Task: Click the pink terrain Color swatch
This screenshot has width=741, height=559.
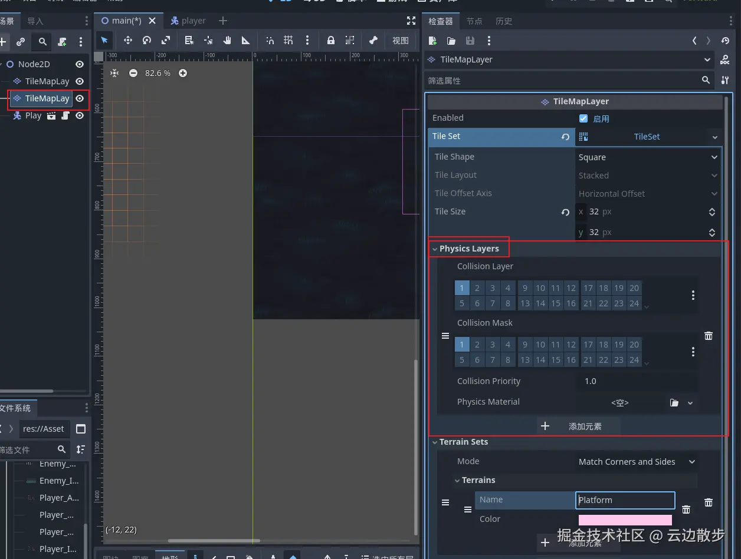Action: click(625, 520)
